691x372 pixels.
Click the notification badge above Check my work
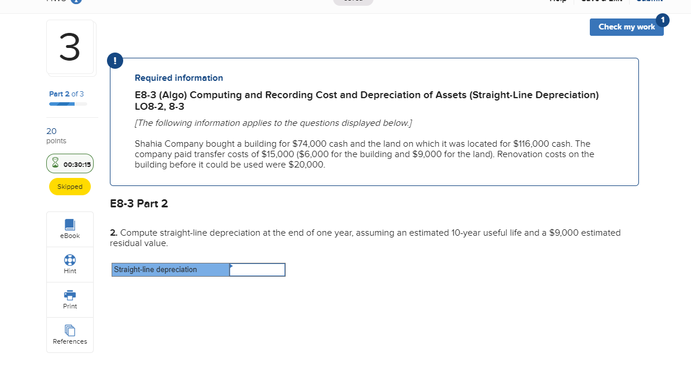tap(662, 20)
